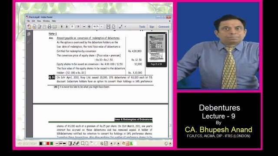
Task: Open the Help menu
Action: pyautogui.click(x=54, y=21)
